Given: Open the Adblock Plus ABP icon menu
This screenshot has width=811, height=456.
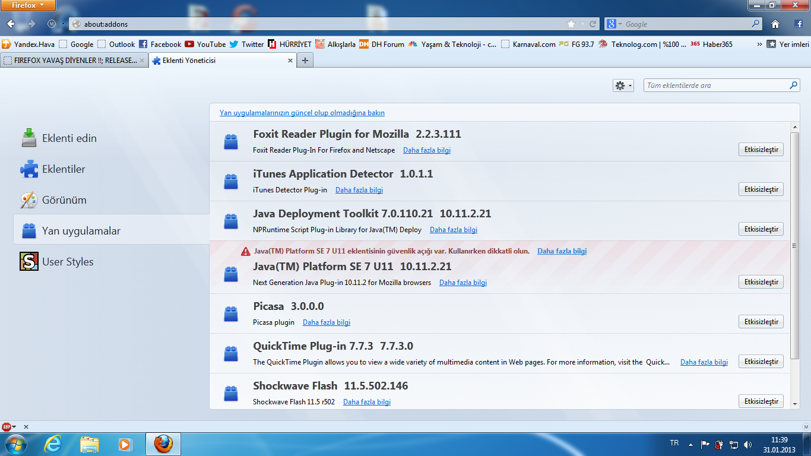Looking at the screenshot, I should point(9,427).
